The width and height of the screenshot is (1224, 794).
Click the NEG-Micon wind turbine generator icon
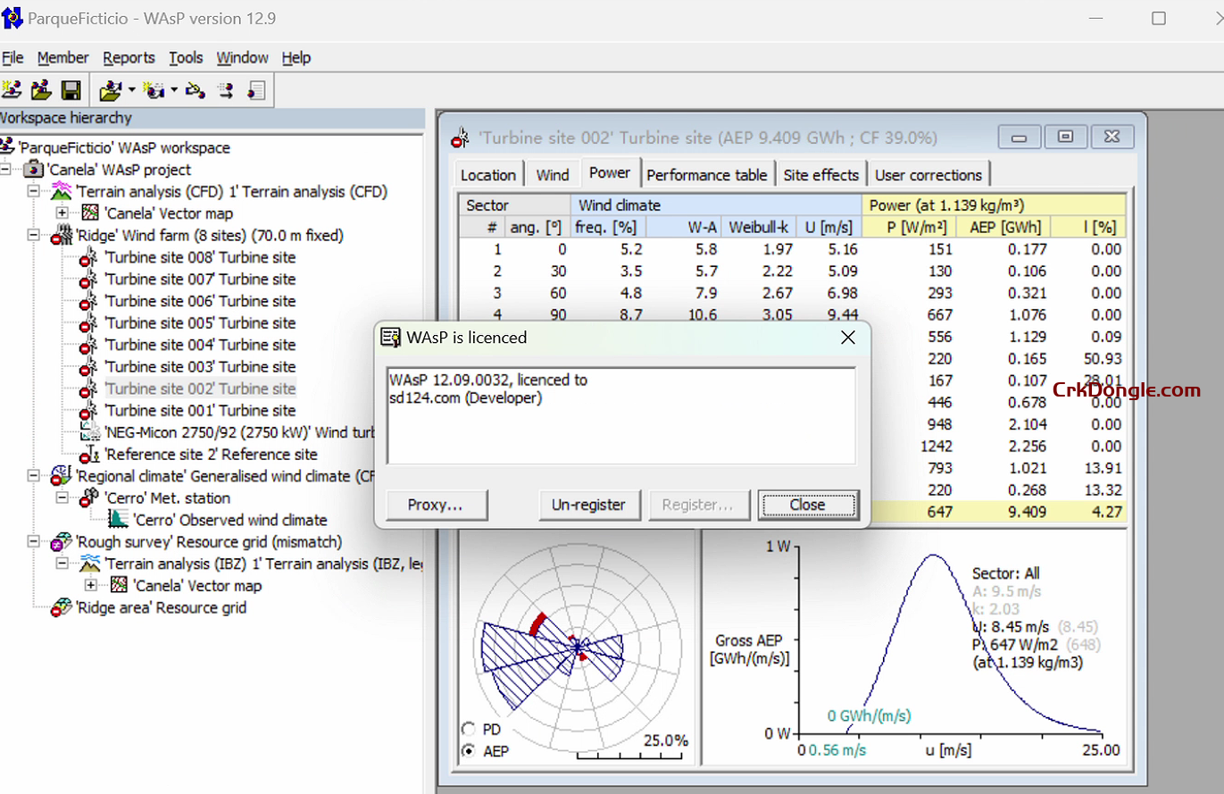coord(90,432)
